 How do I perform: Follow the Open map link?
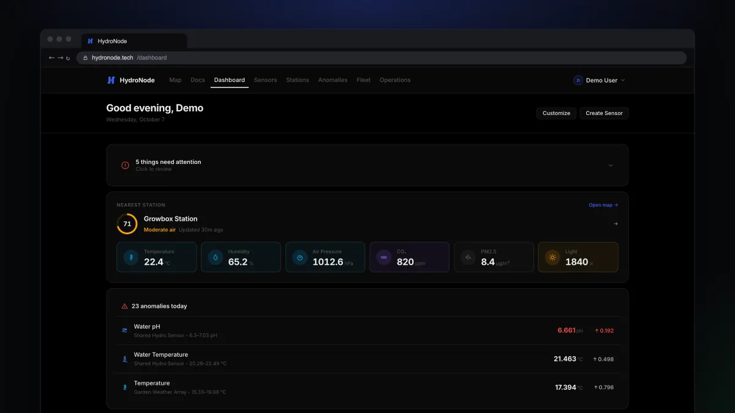pos(603,205)
